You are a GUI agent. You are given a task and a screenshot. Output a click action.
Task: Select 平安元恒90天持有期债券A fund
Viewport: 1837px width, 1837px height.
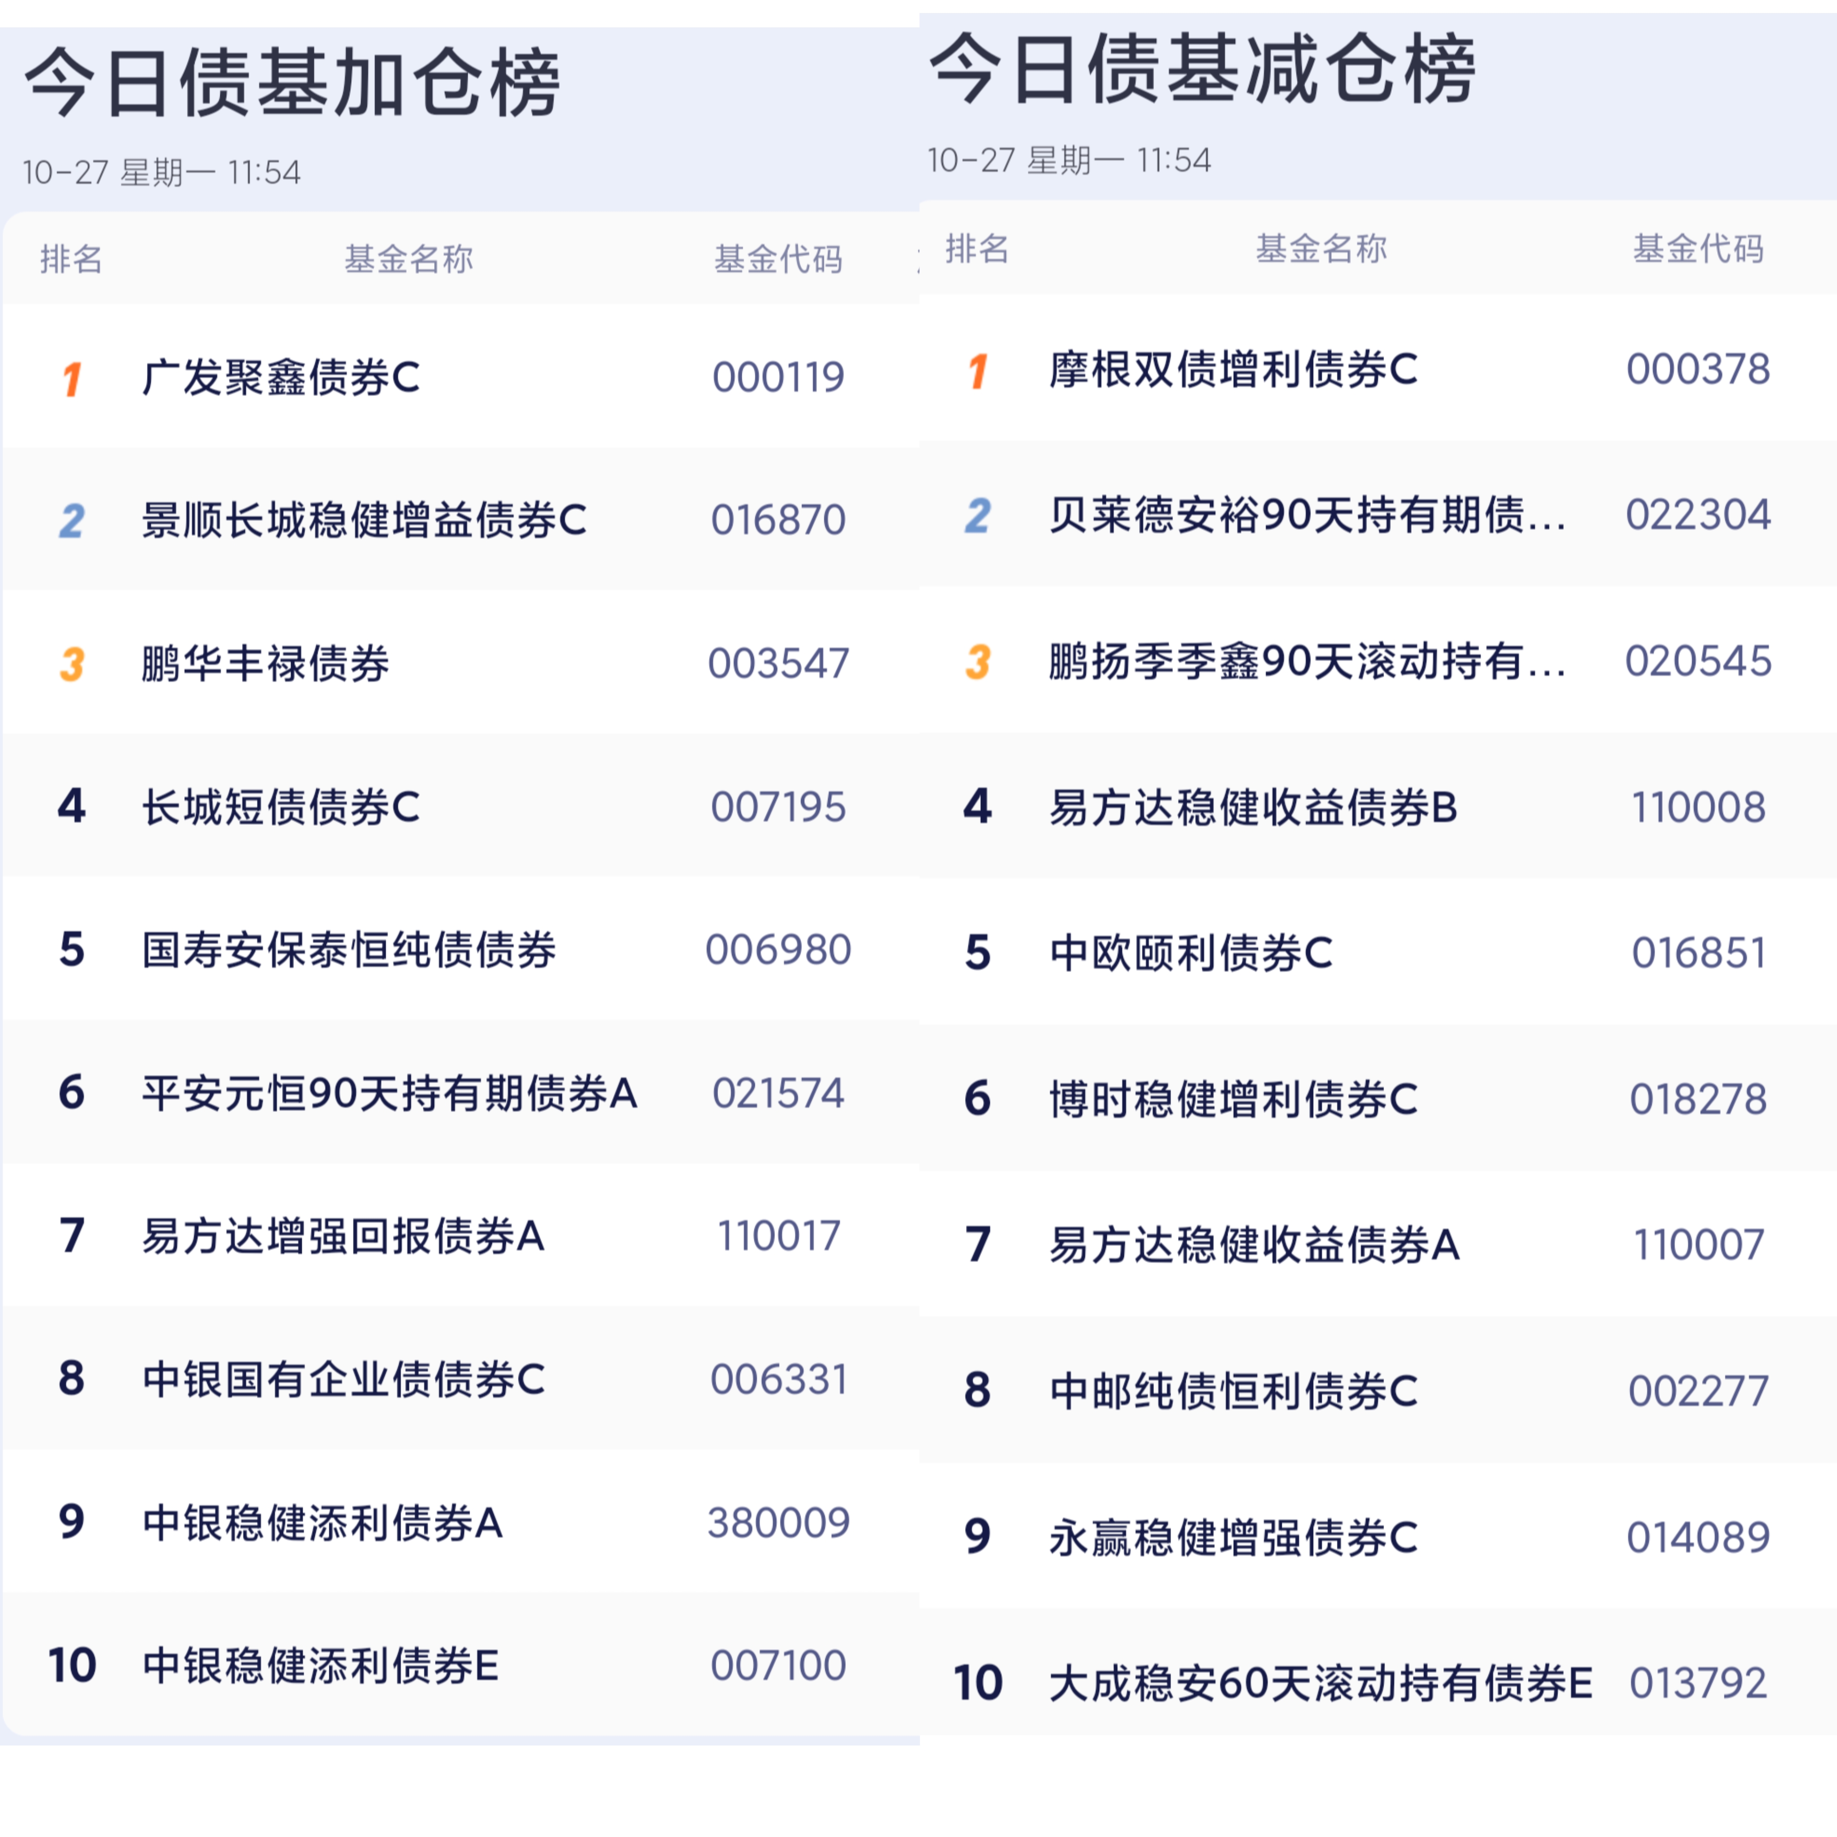tap(389, 1093)
